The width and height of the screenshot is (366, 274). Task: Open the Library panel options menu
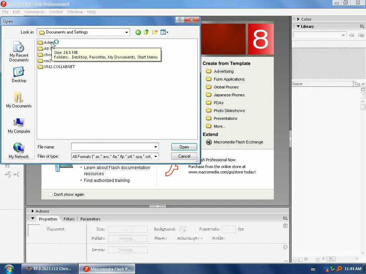362,26
